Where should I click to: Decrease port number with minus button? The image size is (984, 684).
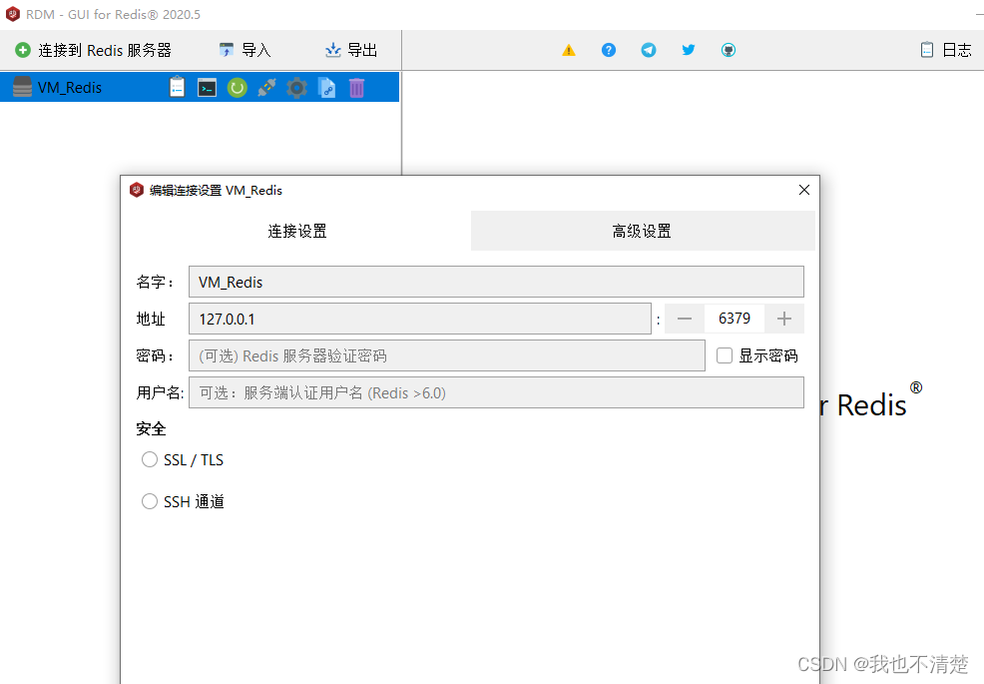point(685,320)
